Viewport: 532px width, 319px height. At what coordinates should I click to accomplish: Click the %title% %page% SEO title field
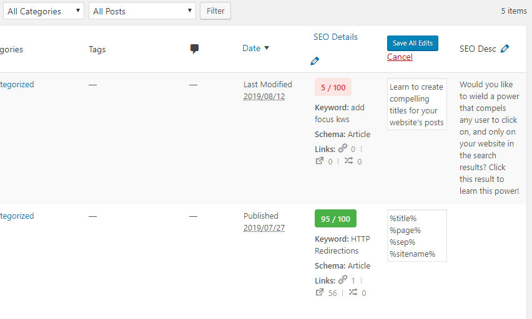coord(416,236)
